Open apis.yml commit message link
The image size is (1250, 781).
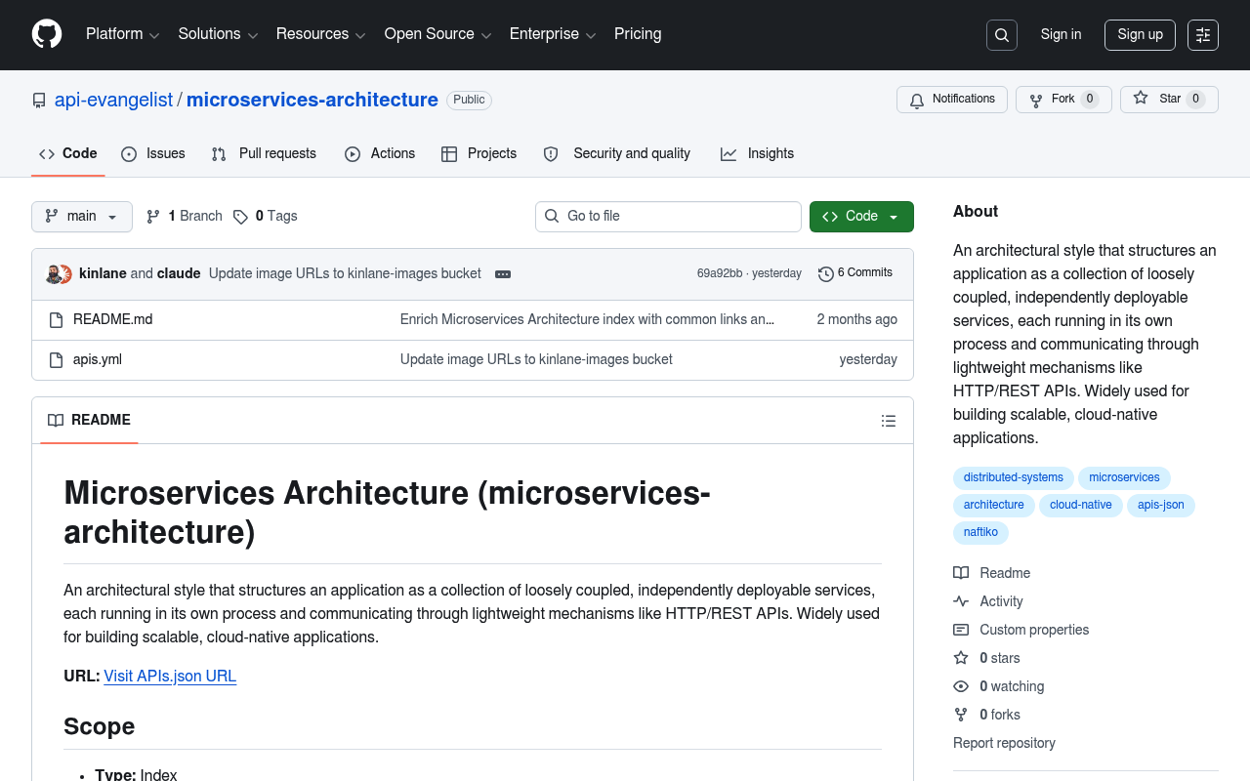click(x=536, y=359)
